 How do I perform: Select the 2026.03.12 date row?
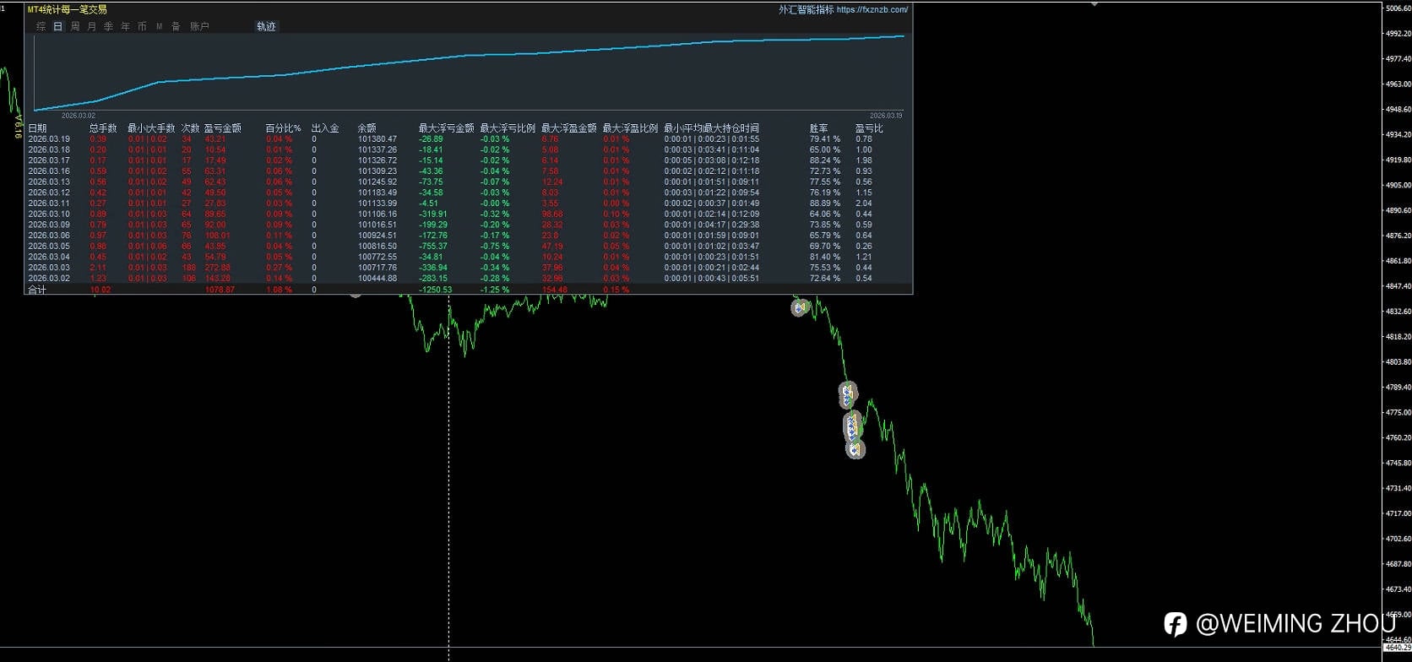(x=49, y=193)
